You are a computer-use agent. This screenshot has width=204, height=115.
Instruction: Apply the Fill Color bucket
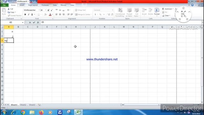[45, 14]
